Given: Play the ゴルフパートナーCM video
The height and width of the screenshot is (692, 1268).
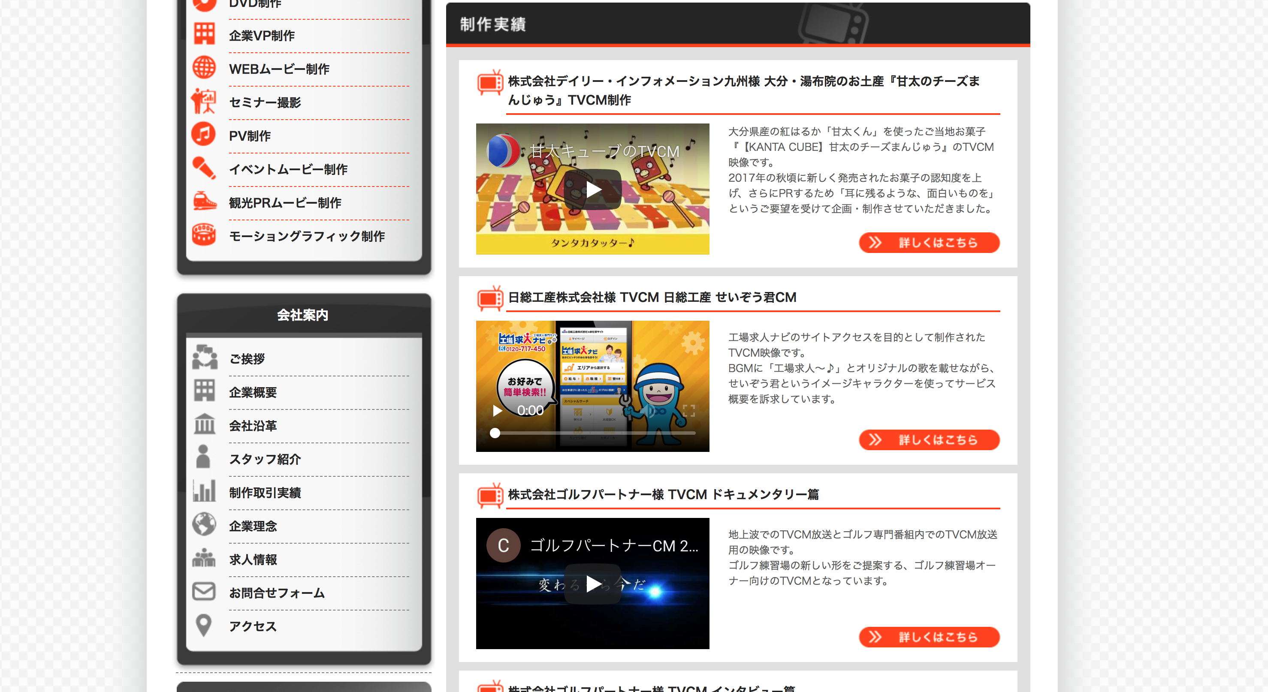Looking at the screenshot, I should point(593,584).
